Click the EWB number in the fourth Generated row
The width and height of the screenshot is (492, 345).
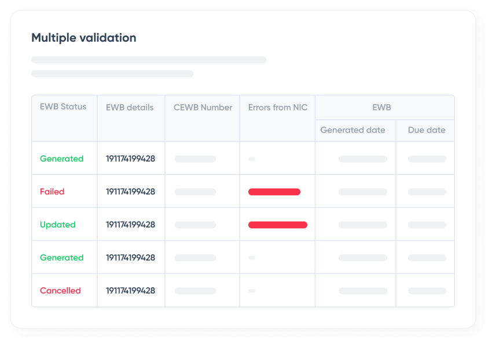pos(131,258)
